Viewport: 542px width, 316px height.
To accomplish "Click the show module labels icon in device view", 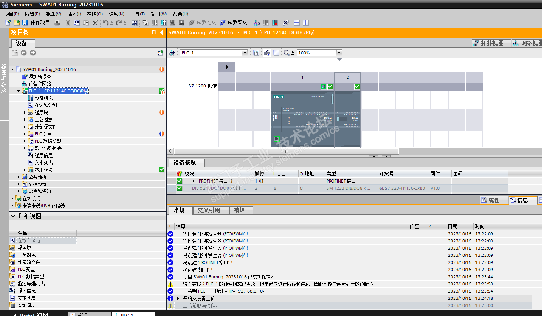I will [x=267, y=53].
